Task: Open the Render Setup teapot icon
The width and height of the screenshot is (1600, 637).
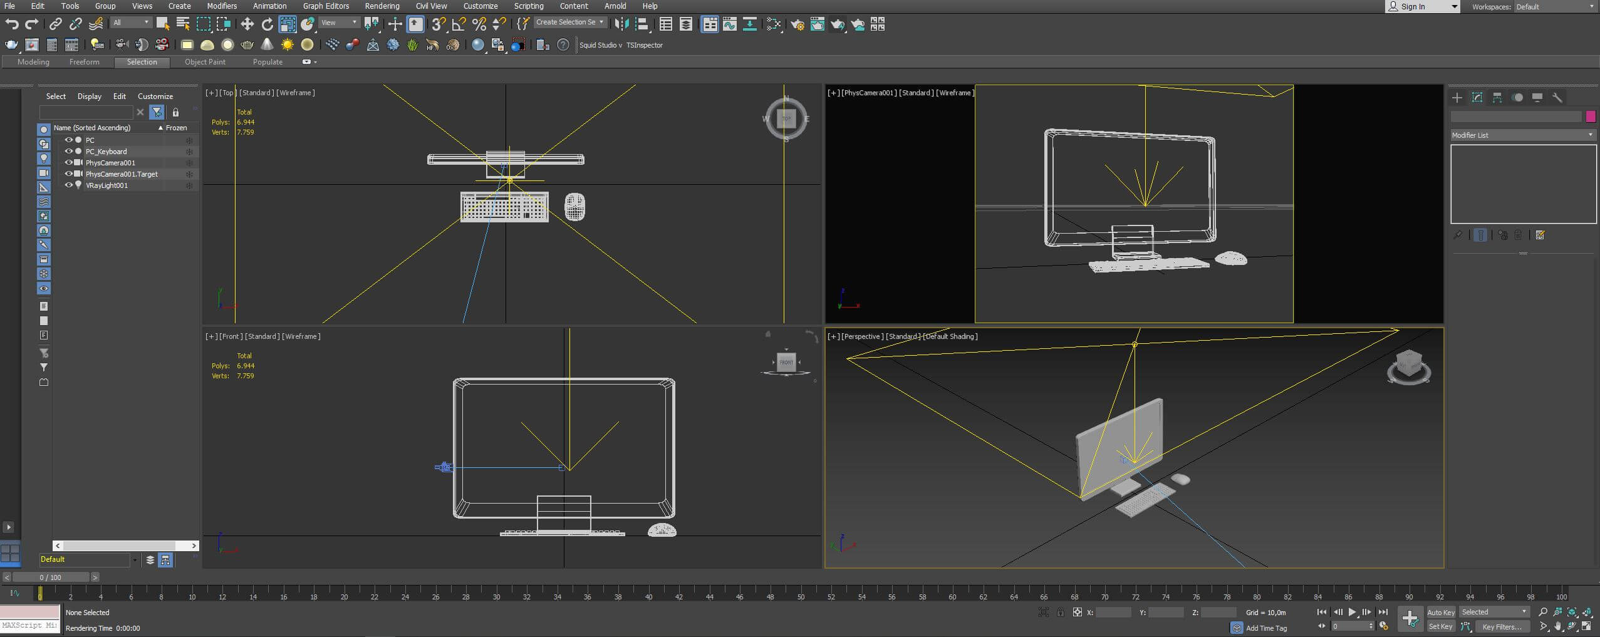Action: tap(797, 24)
